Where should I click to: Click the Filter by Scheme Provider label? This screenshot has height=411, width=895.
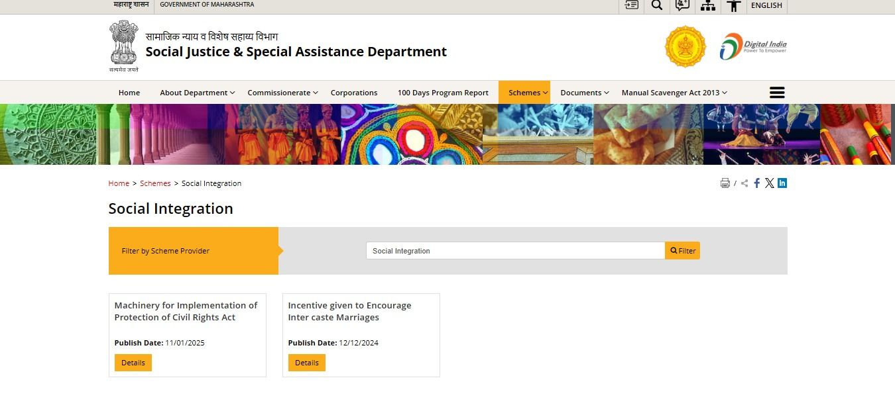(x=166, y=251)
